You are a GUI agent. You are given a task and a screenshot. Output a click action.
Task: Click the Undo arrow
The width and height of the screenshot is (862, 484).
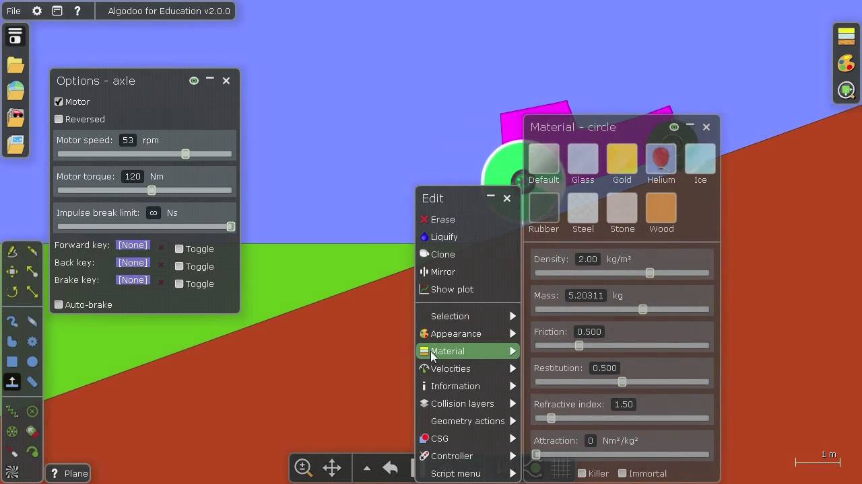tap(390, 468)
